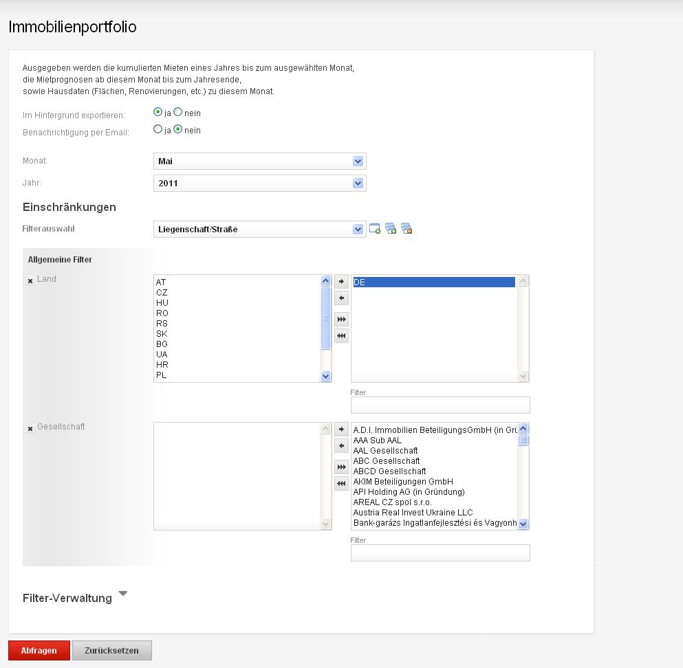
Task: Click the Zurücksetzen button
Action: tap(111, 651)
